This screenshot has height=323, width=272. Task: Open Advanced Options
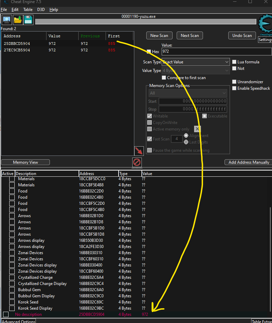(x=18, y=321)
